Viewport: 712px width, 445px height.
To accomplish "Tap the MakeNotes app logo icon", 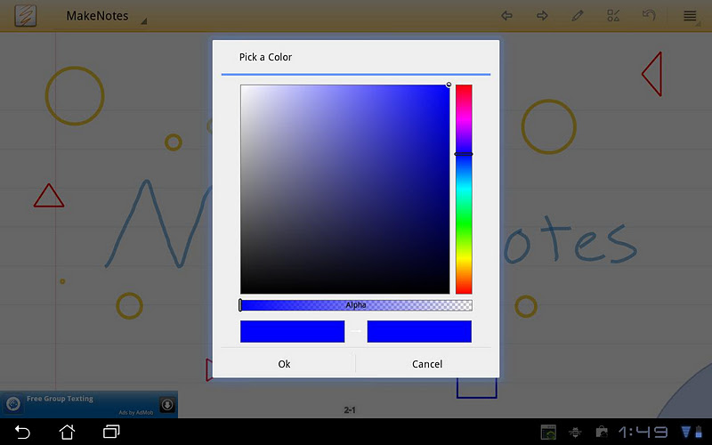I will (x=26, y=16).
